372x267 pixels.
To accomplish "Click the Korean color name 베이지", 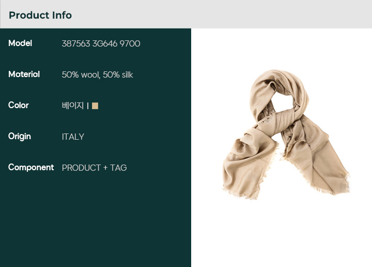I will (x=73, y=106).
